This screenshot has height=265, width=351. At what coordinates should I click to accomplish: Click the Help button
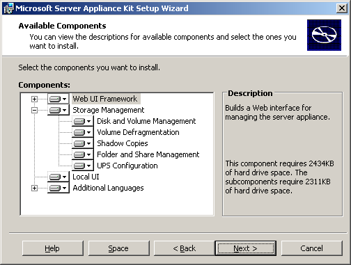53,248
